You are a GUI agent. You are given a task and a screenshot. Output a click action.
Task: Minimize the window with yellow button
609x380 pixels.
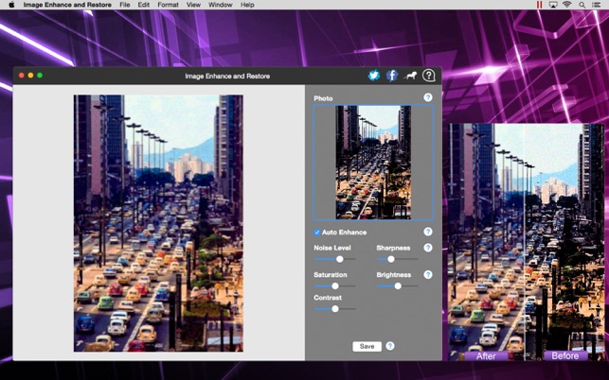pos(30,76)
